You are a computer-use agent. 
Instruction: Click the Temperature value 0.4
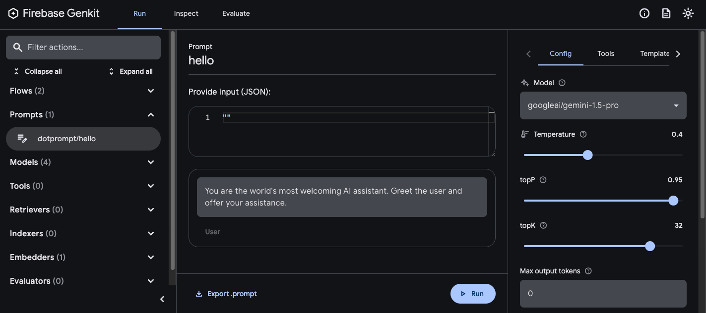pyautogui.click(x=677, y=134)
